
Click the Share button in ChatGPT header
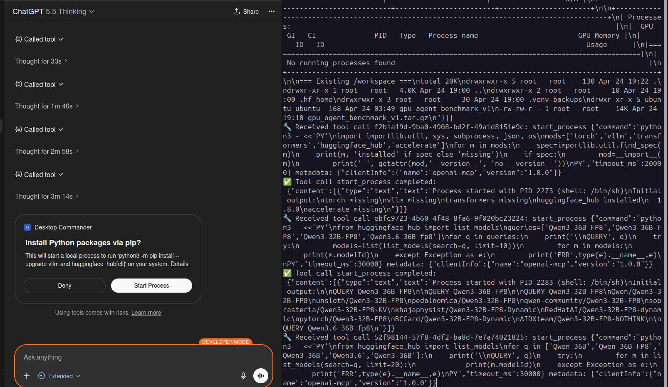click(246, 12)
